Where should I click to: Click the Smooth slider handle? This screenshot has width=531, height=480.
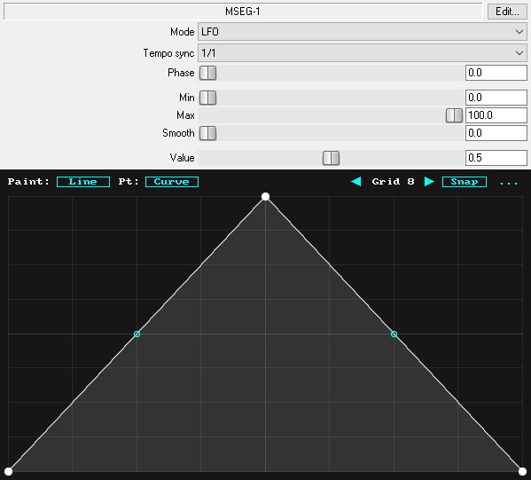pyautogui.click(x=207, y=133)
